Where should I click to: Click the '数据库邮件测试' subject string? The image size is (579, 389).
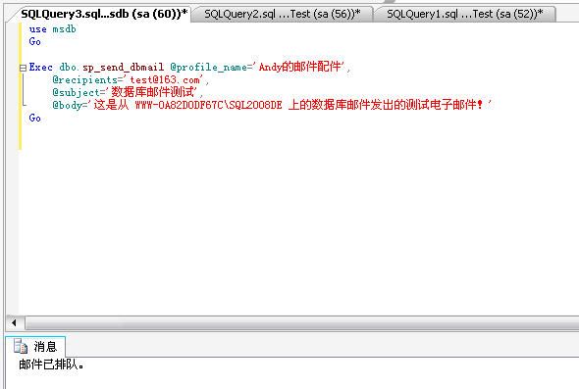(153, 92)
